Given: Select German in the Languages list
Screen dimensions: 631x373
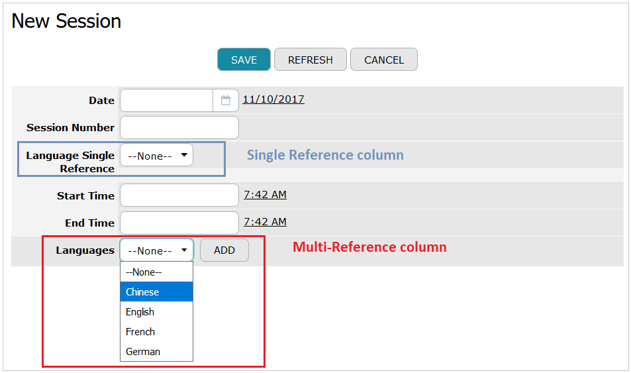Looking at the screenshot, I should point(156,351).
